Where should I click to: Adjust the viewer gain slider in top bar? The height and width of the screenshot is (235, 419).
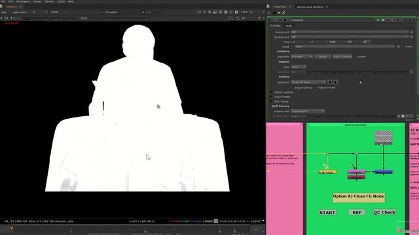48,18
